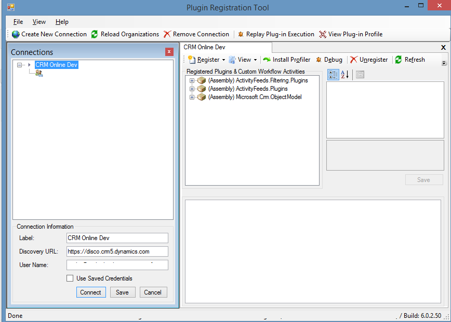Click Install Profiler in toolbar
Screen dimensions: 451x322
coord(287,60)
